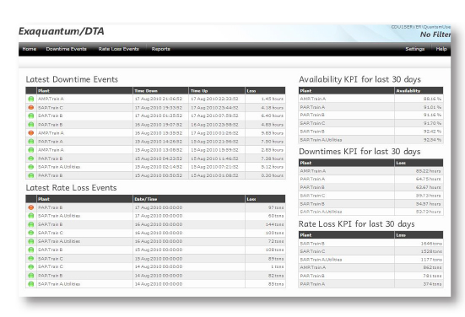Screen dimensions: 465x317
Task: Click the Latest Rate Loss Events heading
Action: coord(71,188)
